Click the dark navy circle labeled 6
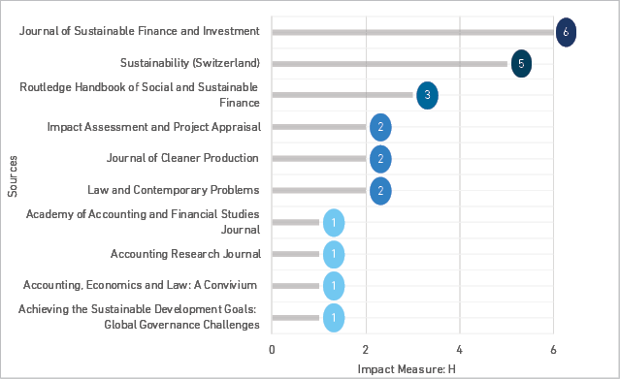The image size is (620, 379). tap(566, 32)
